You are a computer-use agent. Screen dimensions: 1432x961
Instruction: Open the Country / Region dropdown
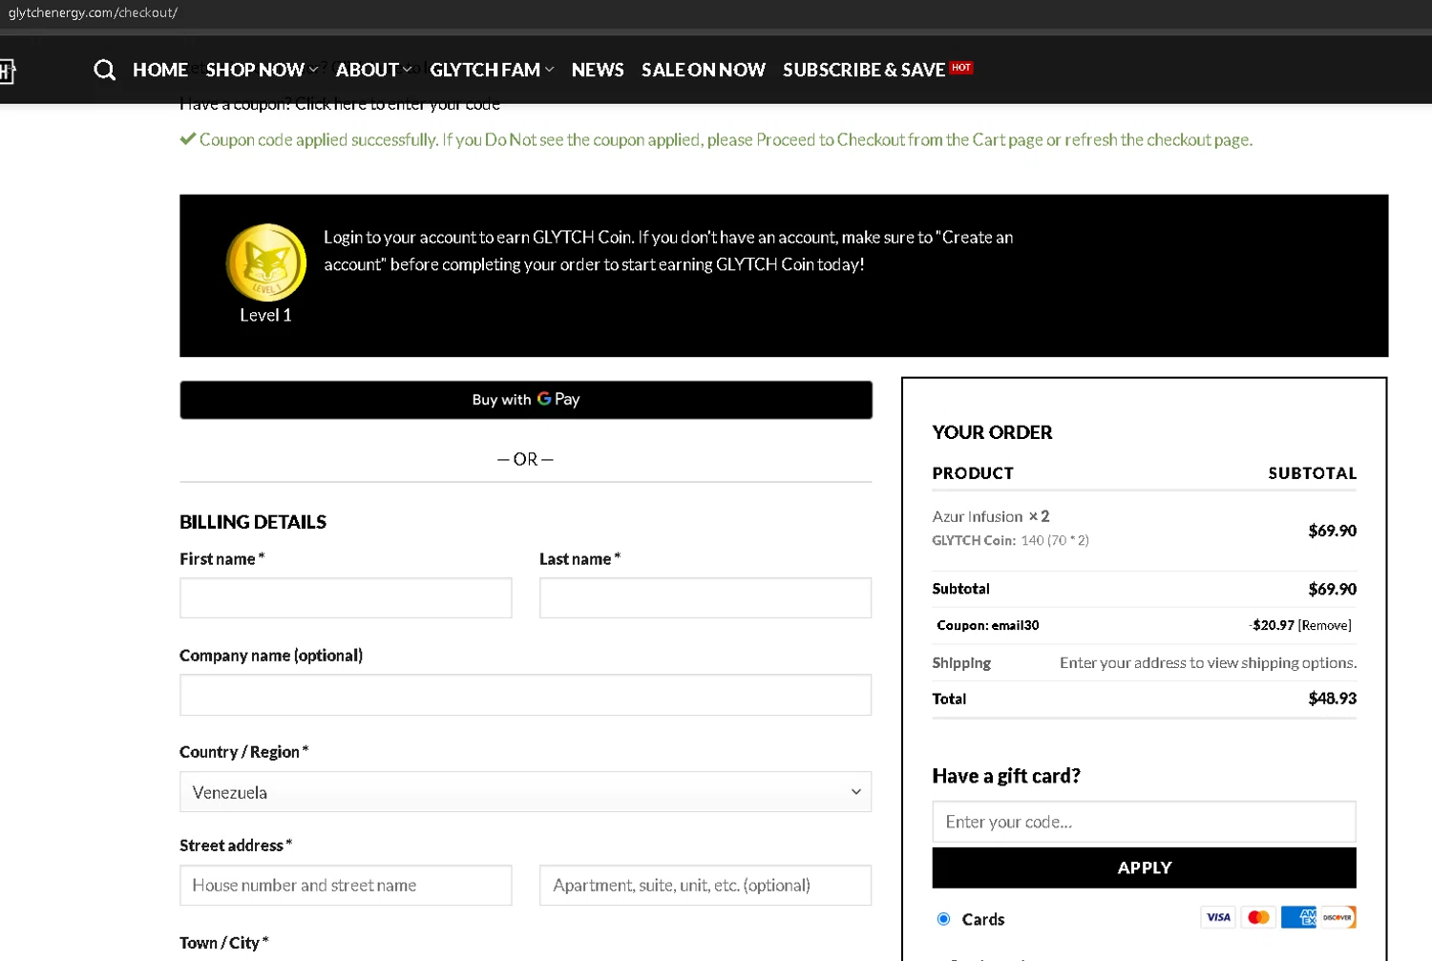pyautogui.click(x=525, y=792)
